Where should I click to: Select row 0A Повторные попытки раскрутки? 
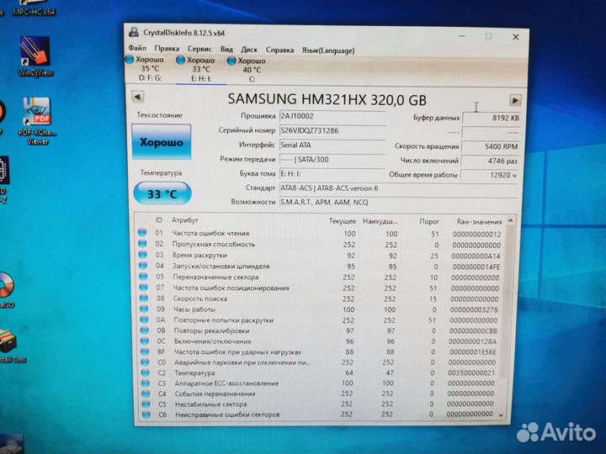click(320, 320)
